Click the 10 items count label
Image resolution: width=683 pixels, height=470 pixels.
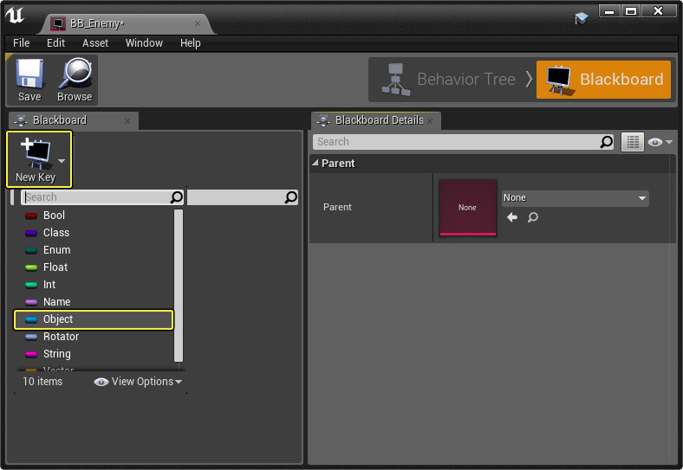click(x=42, y=382)
